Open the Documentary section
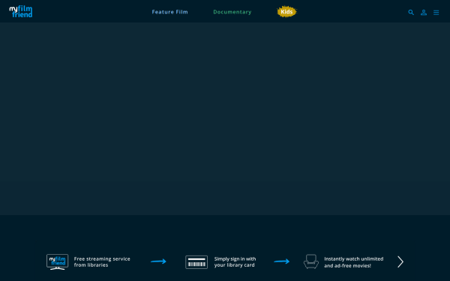The width and height of the screenshot is (450, 281). coord(232,12)
